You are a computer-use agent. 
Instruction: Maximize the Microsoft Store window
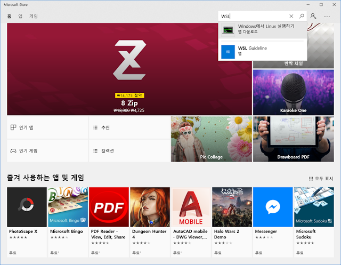click(x=321, y=5)
